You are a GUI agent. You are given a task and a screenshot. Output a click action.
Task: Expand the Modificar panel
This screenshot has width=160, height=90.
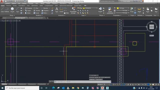coord(39,15)
